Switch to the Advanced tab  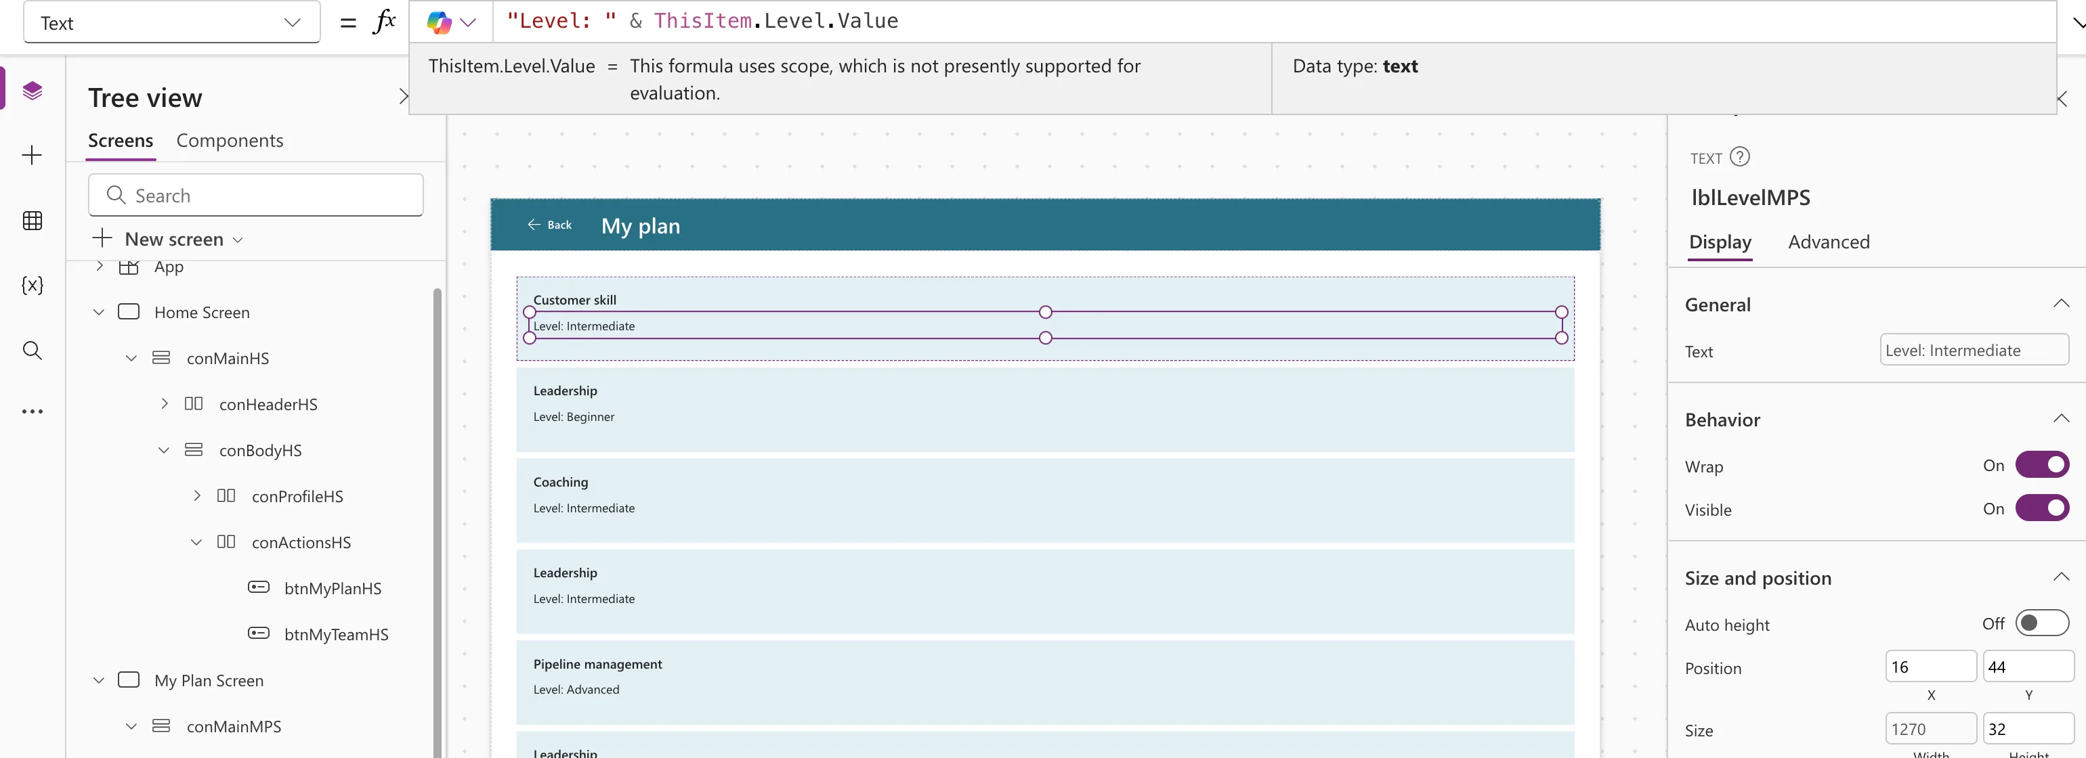coord(1829,242)
